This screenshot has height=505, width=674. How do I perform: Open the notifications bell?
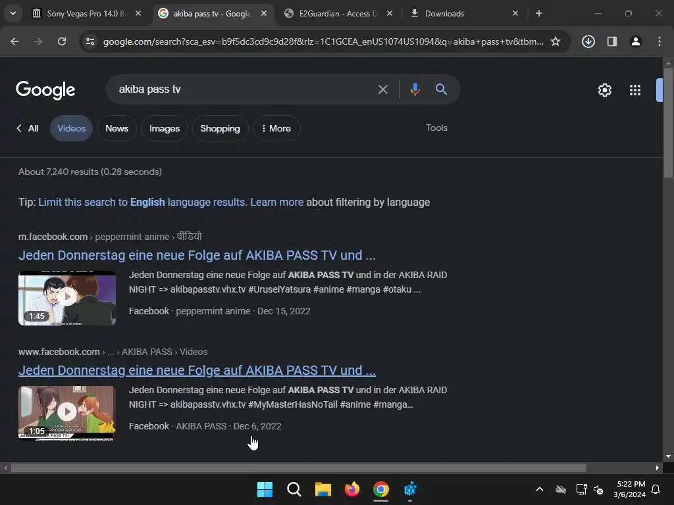point(656,489)
